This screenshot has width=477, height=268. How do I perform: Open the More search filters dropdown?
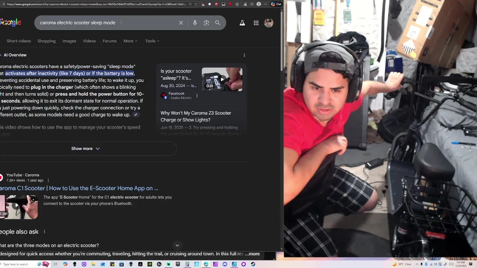point(130,41)
